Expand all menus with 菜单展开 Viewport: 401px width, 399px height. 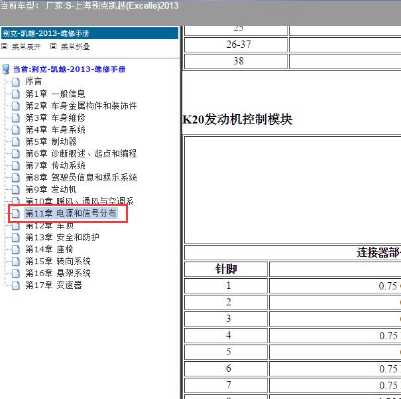[27, 46]
